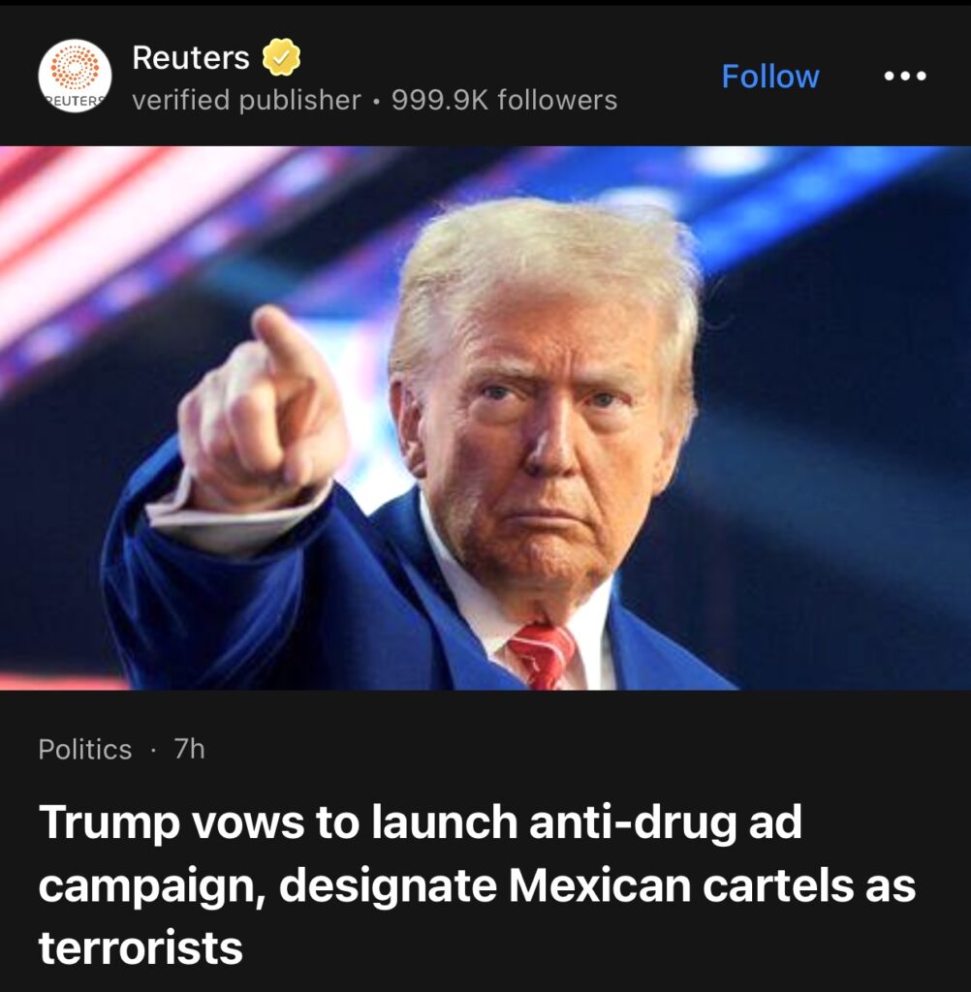Select the 'verified publisher' label
This screenshot has width=971, height=992.
246,100
